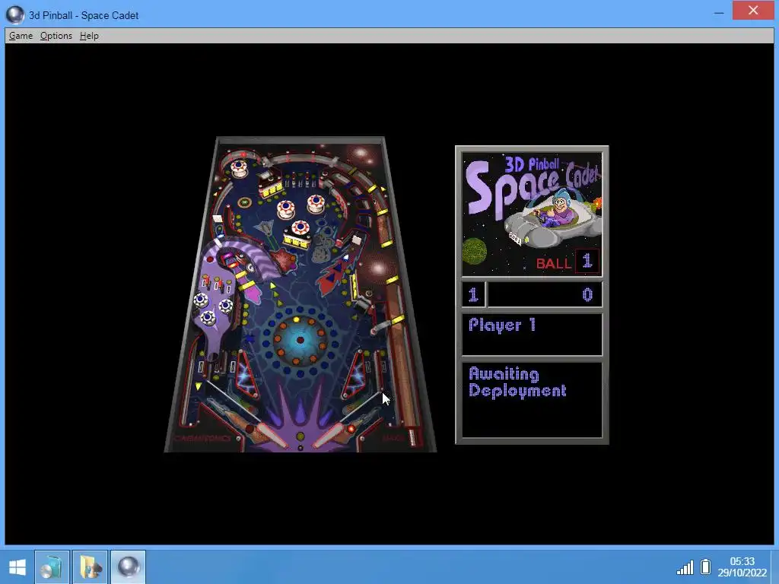
Task: Click the pinball app icon in title bar
Action: (14, 15)
